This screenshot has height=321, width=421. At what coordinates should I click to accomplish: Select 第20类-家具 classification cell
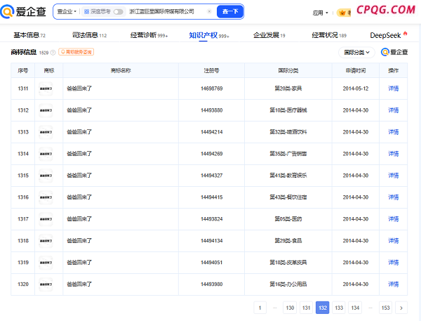coord(288,89)
